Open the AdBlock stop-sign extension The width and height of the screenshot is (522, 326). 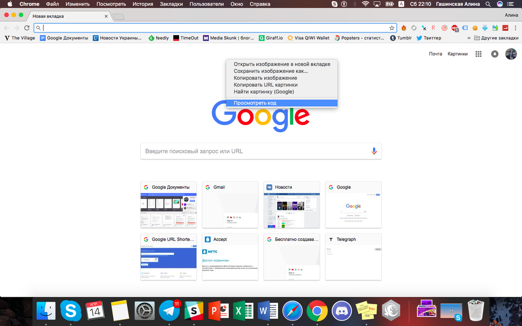pyautogui.click(x=455, y=28)
